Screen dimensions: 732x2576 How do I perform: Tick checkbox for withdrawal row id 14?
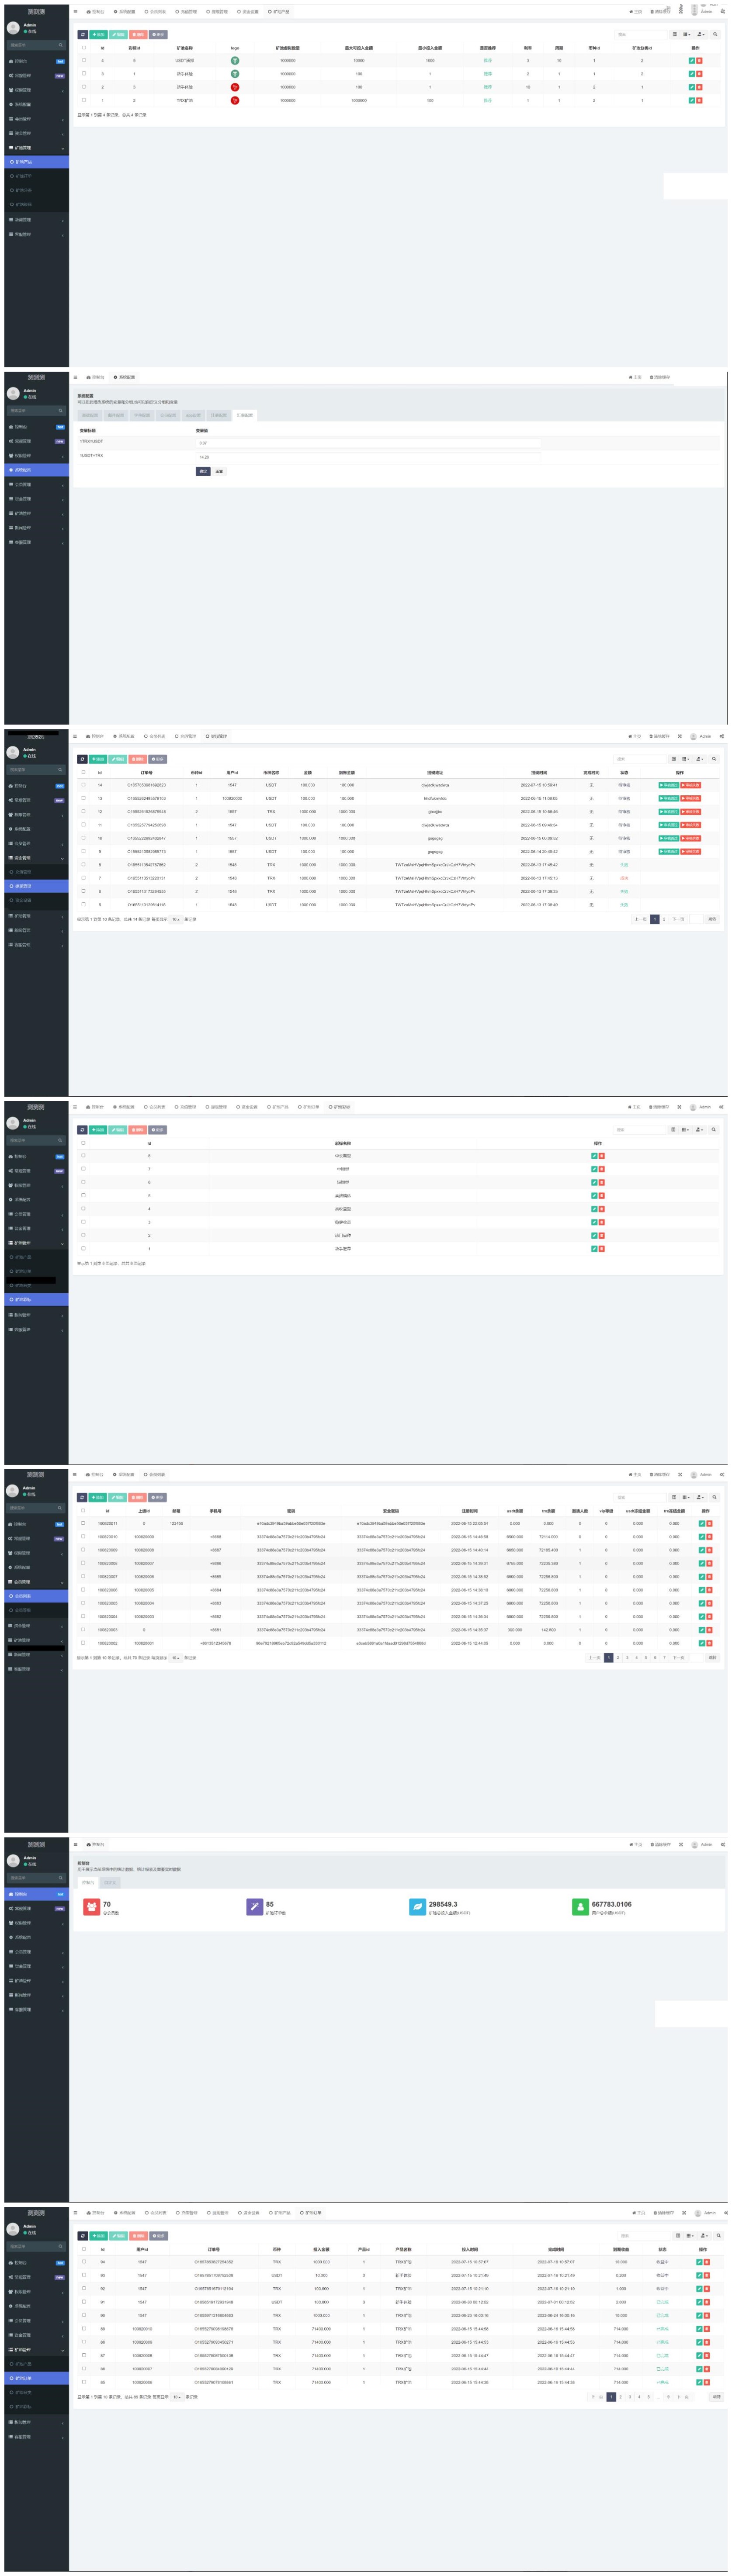tap(83, 785)
